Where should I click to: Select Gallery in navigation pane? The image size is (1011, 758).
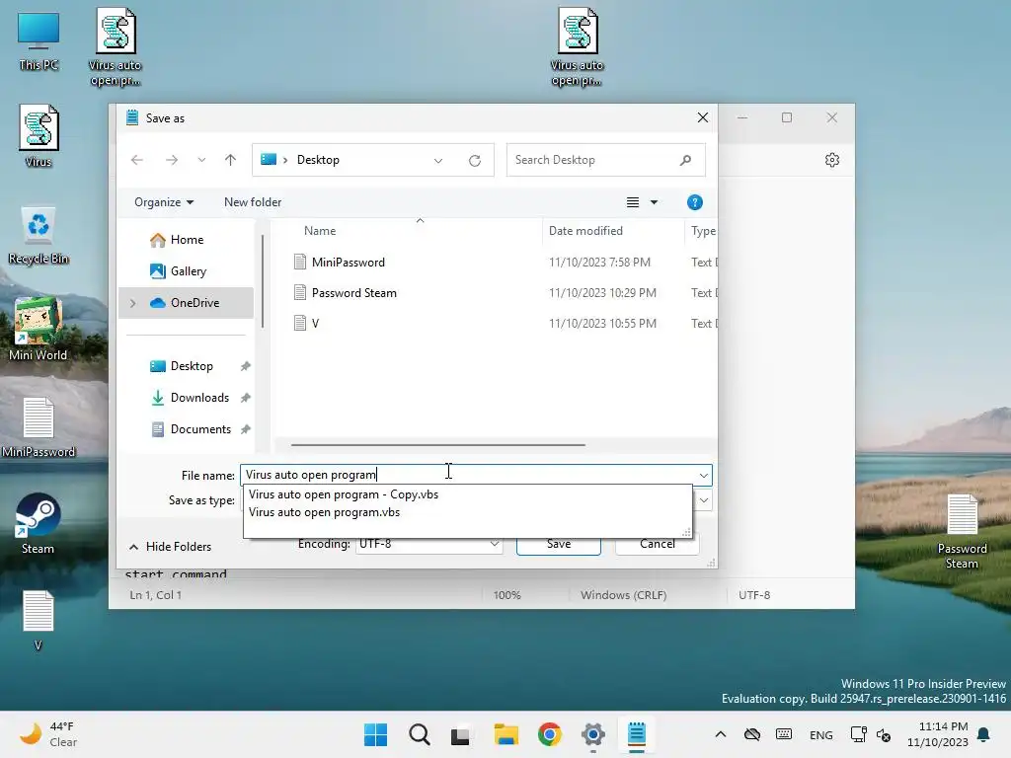(187, 271)
